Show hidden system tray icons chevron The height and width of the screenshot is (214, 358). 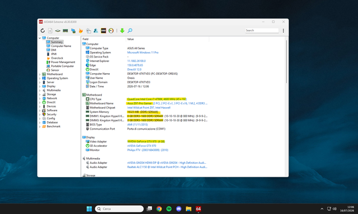(x=322, y=209)
